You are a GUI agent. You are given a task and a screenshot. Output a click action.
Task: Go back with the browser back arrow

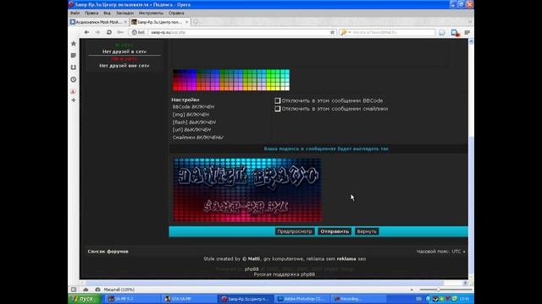(x=86, y=32)
